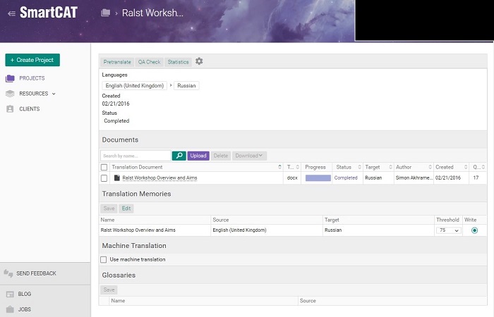Click the Projects folder icon in sidebar
Screen dimensions: 494x317
pyautogui.click(x=10, y=78)
